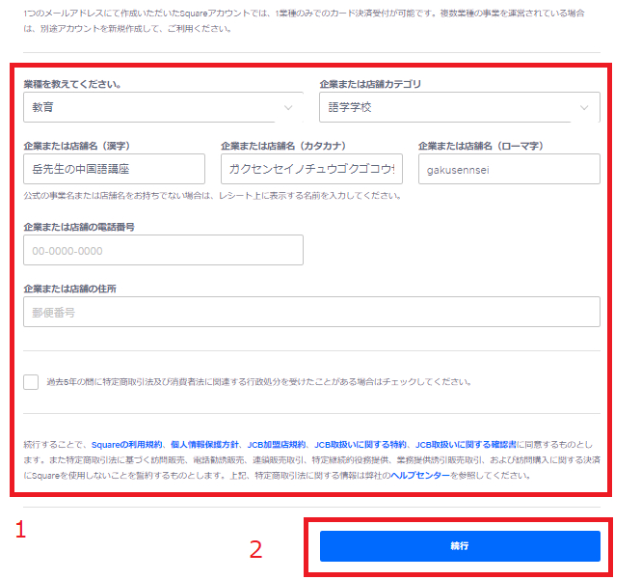The height and width of the screenshot is (580, 641).
Task: Focus the store name カタカナ input field
Action: [x=311, y=169]
